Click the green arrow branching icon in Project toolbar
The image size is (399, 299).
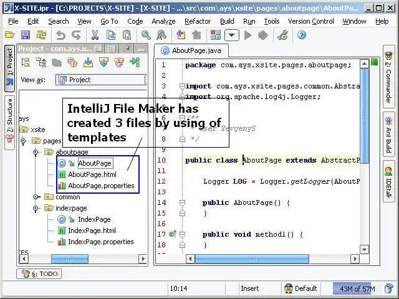click(x=135, y=62)
